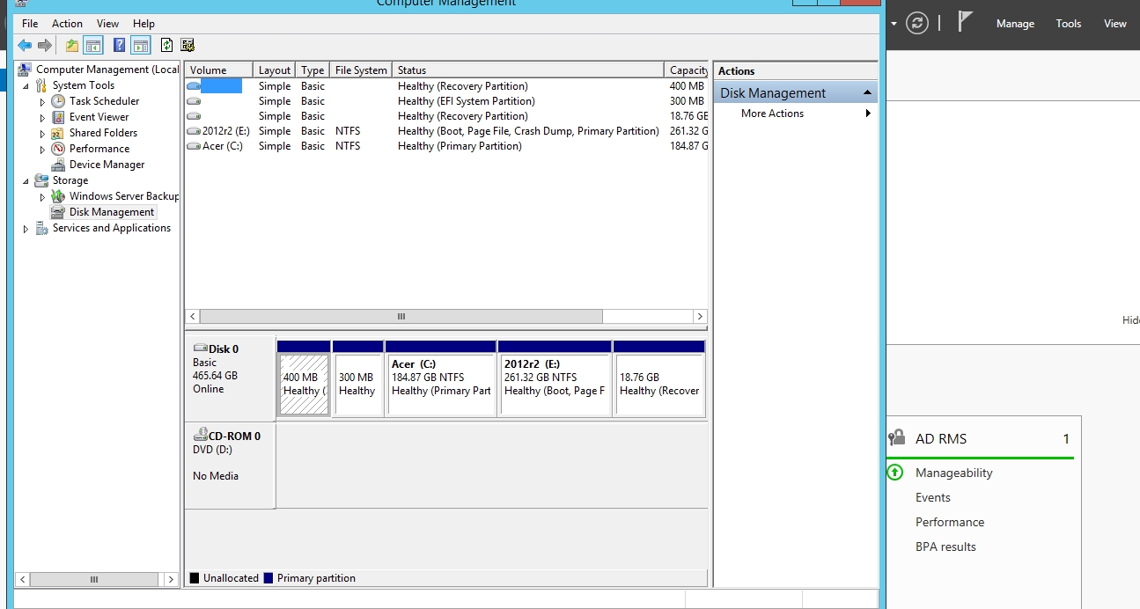Click the Up One Level folder icon
Screen dimensions: 1140x609
(72, 46)
